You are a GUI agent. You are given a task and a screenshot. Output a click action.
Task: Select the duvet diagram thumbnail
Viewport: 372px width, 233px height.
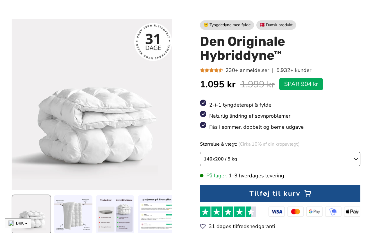point(73,214)
